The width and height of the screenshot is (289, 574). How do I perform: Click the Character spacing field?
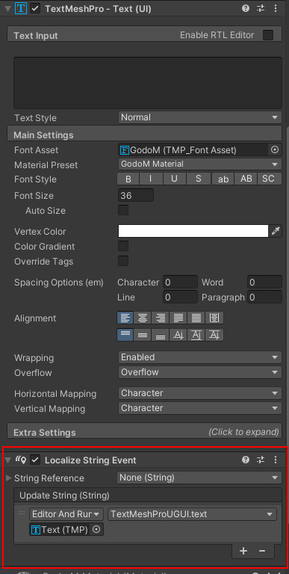(x=180, y=283)
